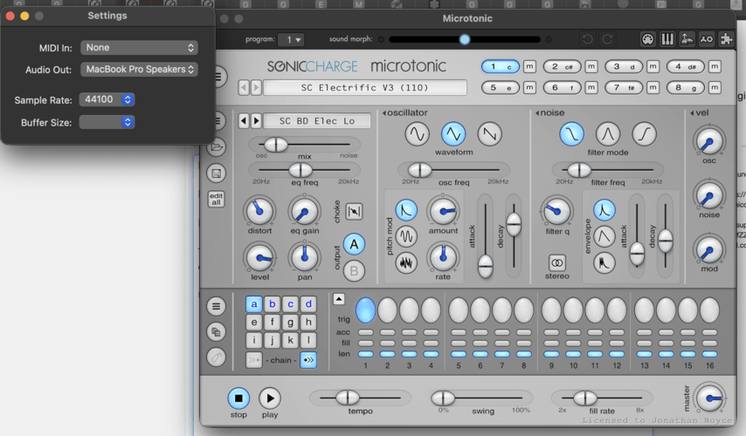The image size is (746, 436).
Task: Click the up arrow above trig
Action: [338, 299]
